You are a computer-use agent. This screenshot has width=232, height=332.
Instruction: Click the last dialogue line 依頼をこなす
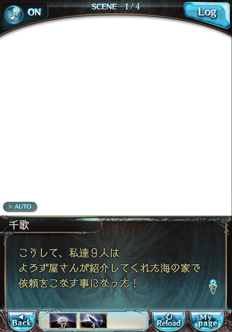point(78,283)
